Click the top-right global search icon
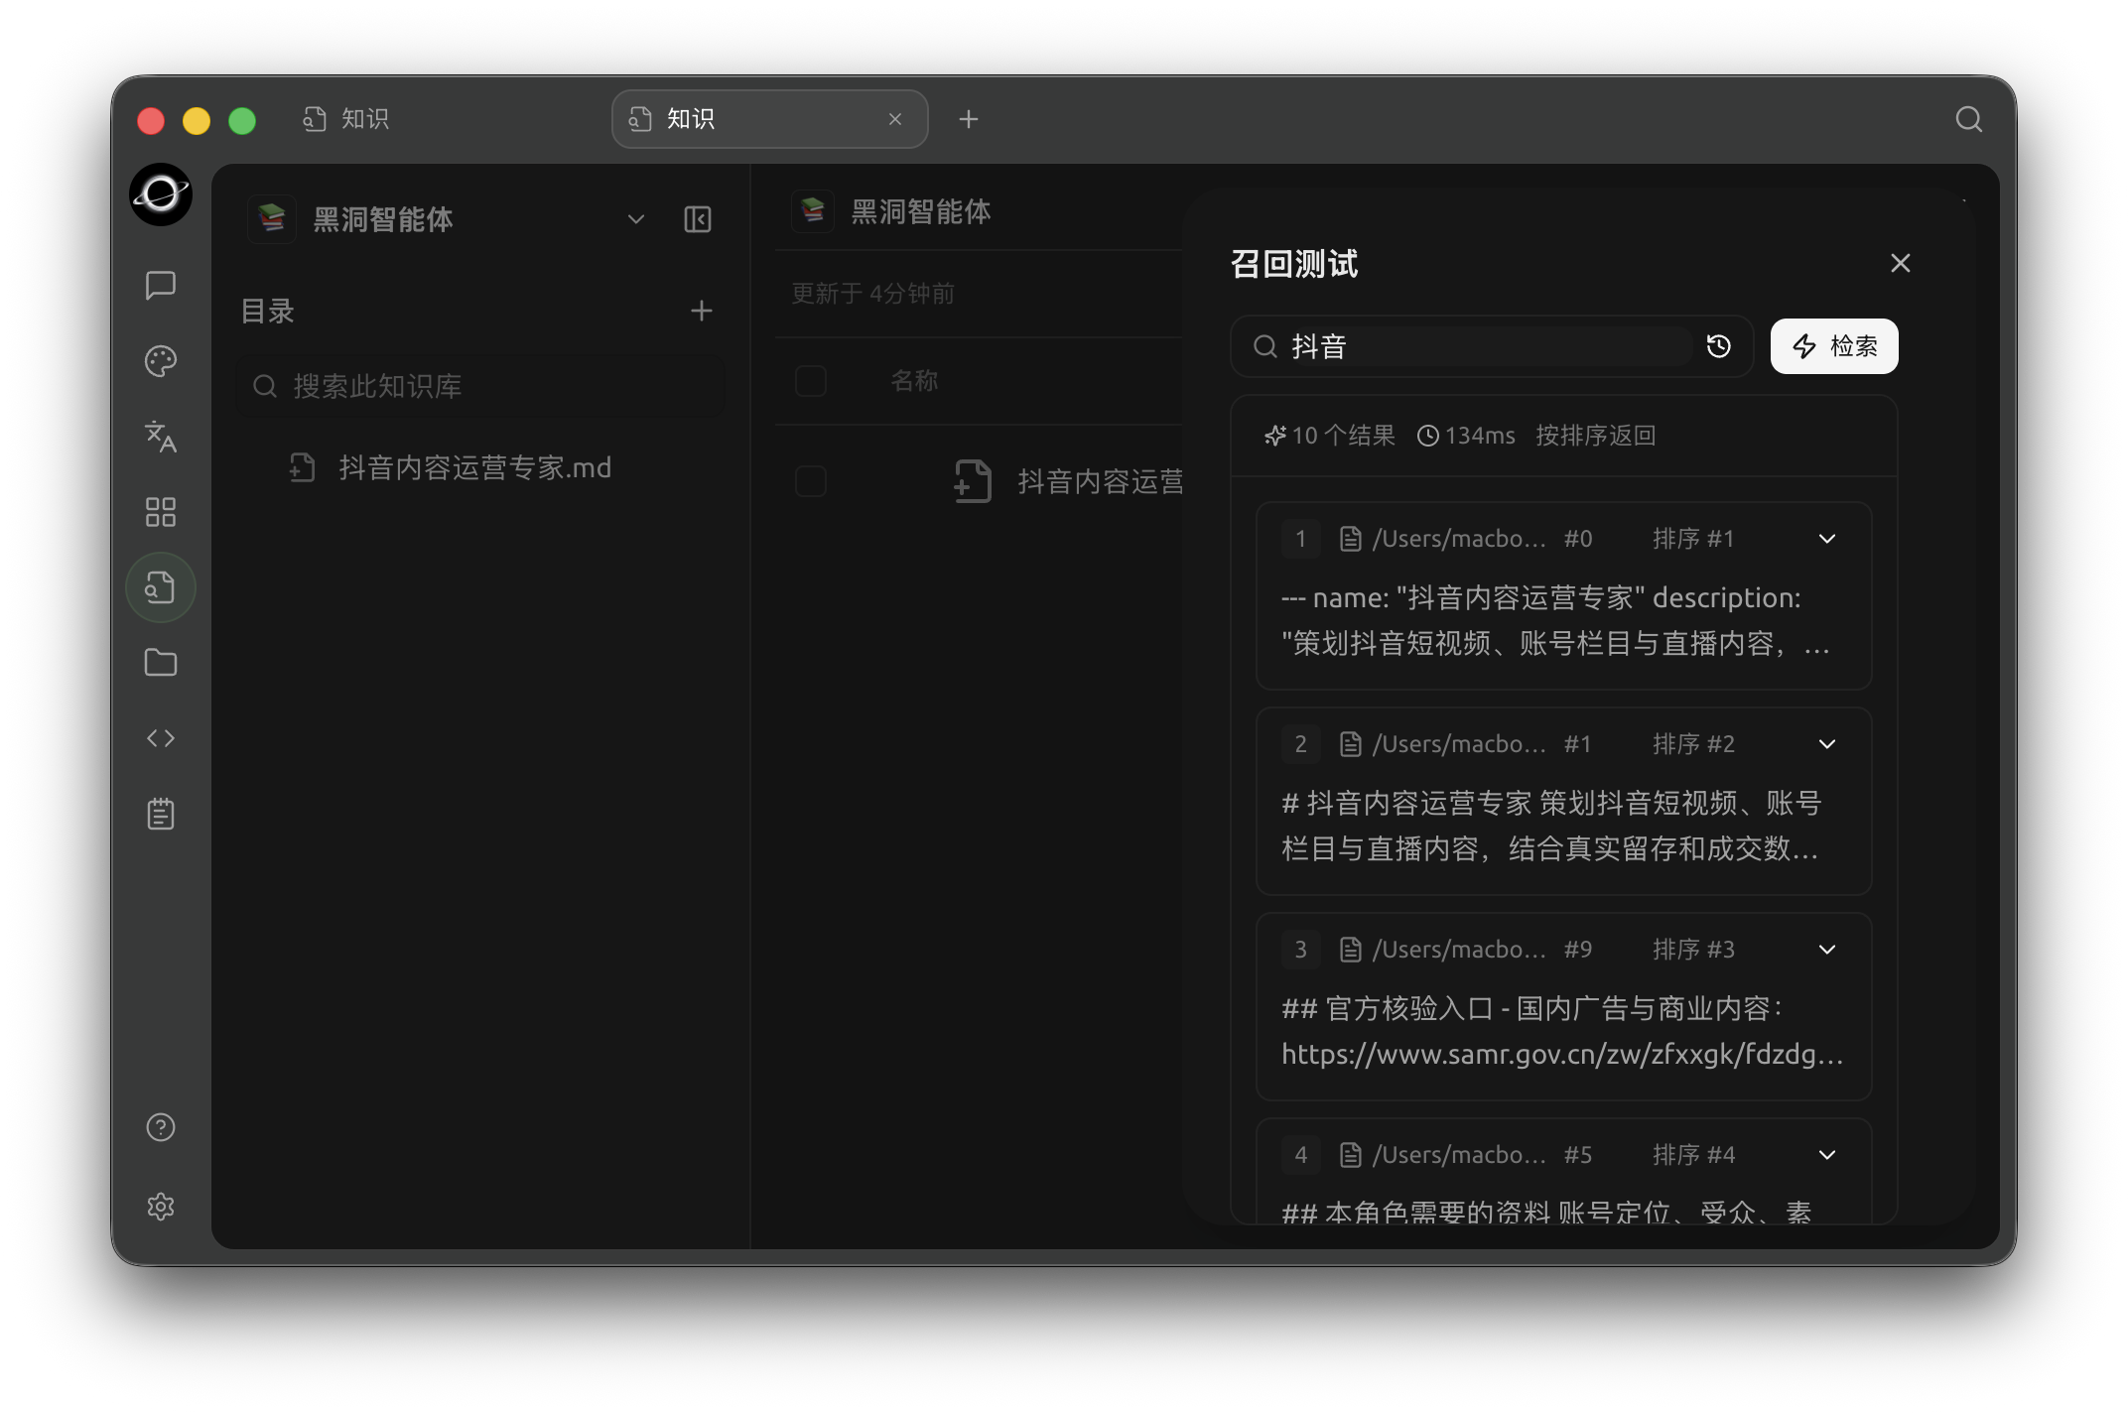The image size is (2128, 1413). tap(1969, 119)
